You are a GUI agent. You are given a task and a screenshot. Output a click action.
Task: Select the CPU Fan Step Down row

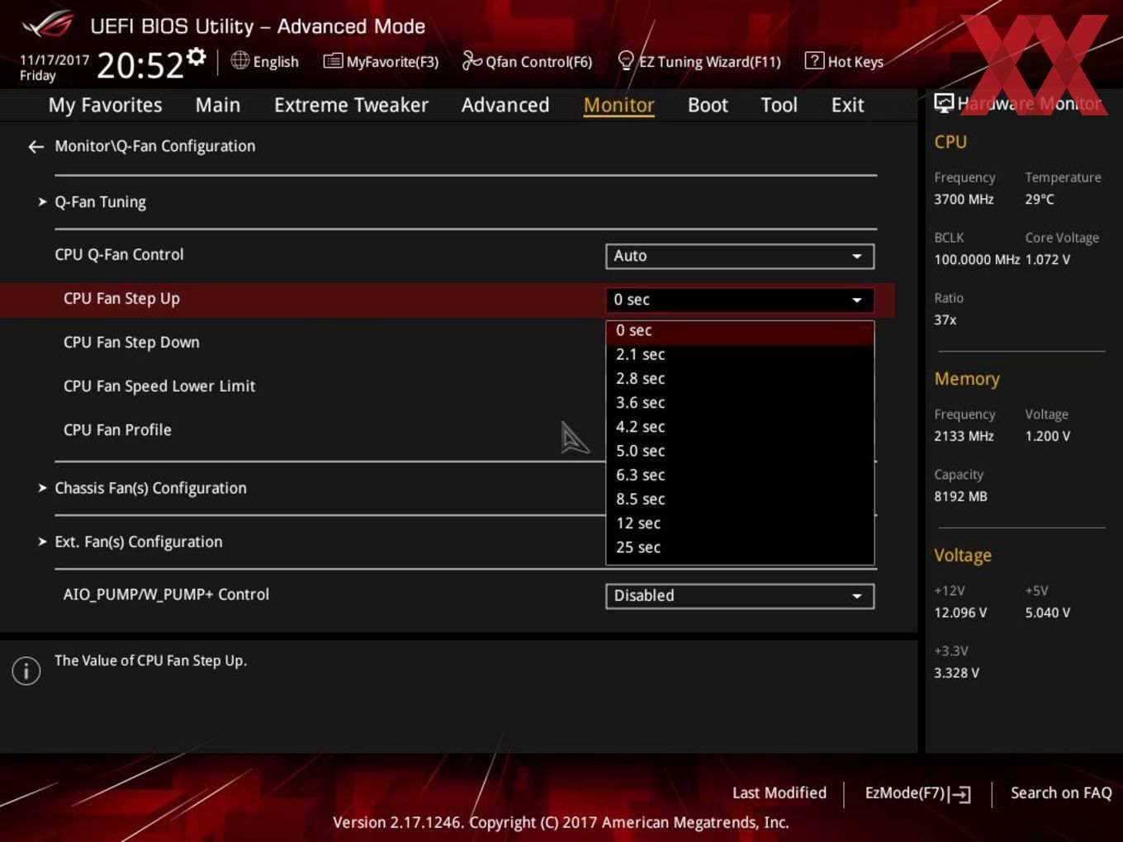[x=131, y=343]
